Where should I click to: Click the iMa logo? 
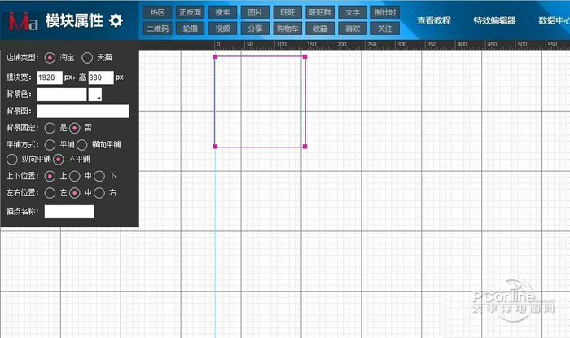[x=24, y=21]
